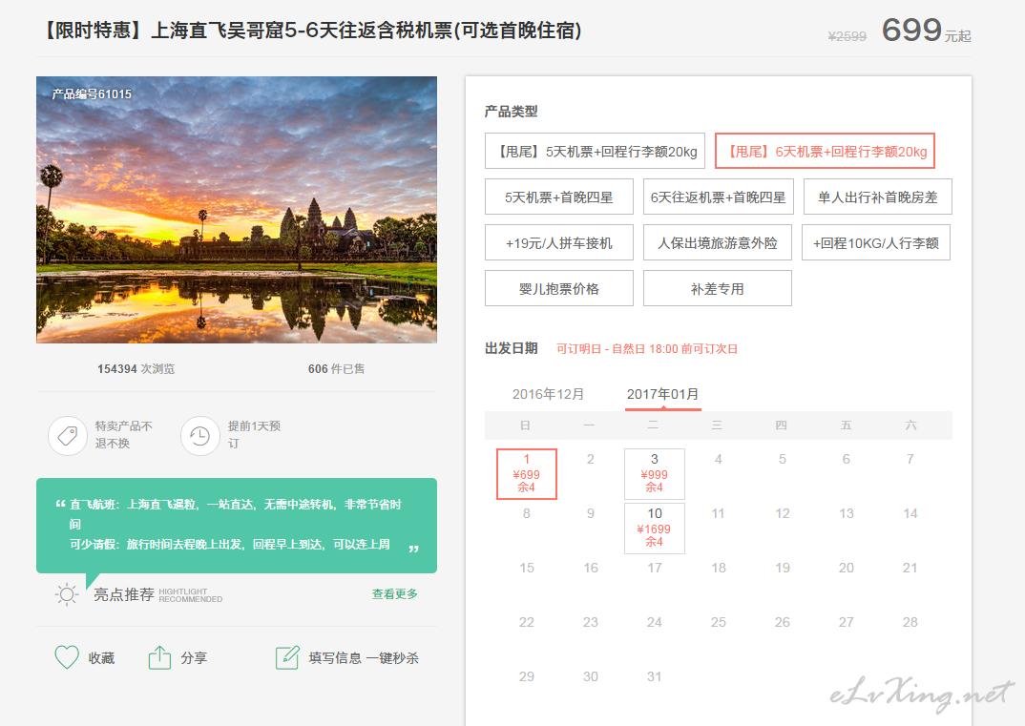Choose 6天往返机票+首晚四星 product type

coord(719,197)
